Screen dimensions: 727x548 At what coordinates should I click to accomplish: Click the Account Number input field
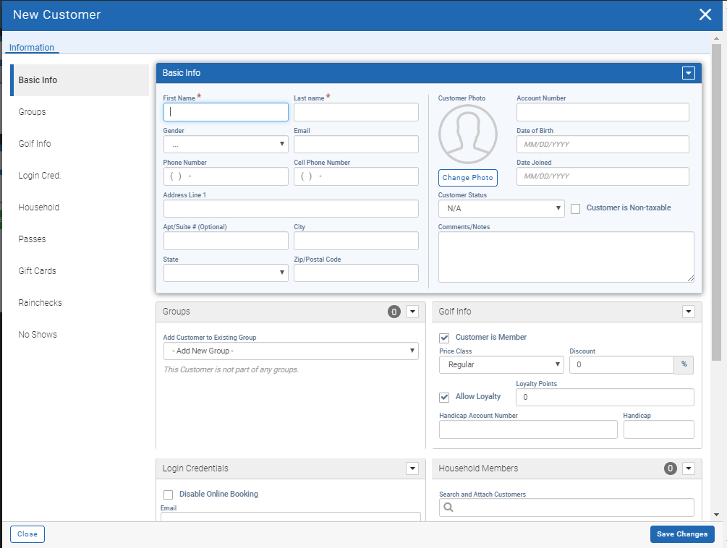pyautogui.click(x=603, y=112)
